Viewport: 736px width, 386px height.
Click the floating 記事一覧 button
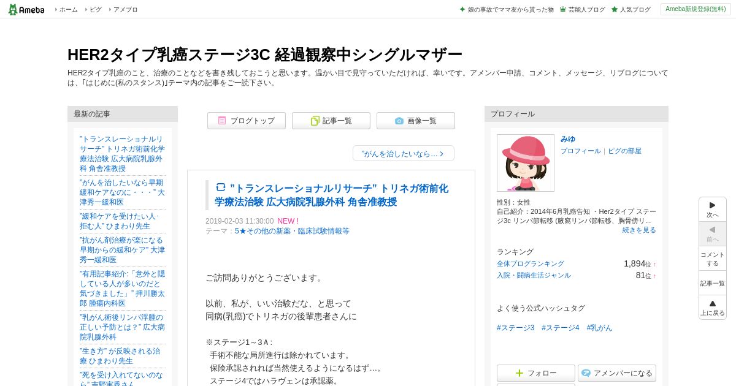713,283
